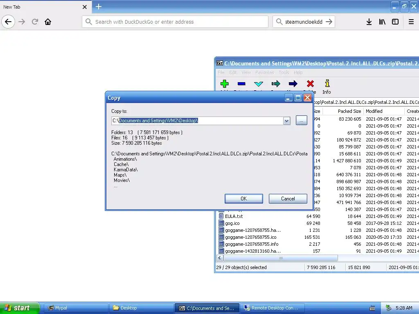Open the 7-Zip File menu
Screen dimensions: 419x314
[221, 72]
